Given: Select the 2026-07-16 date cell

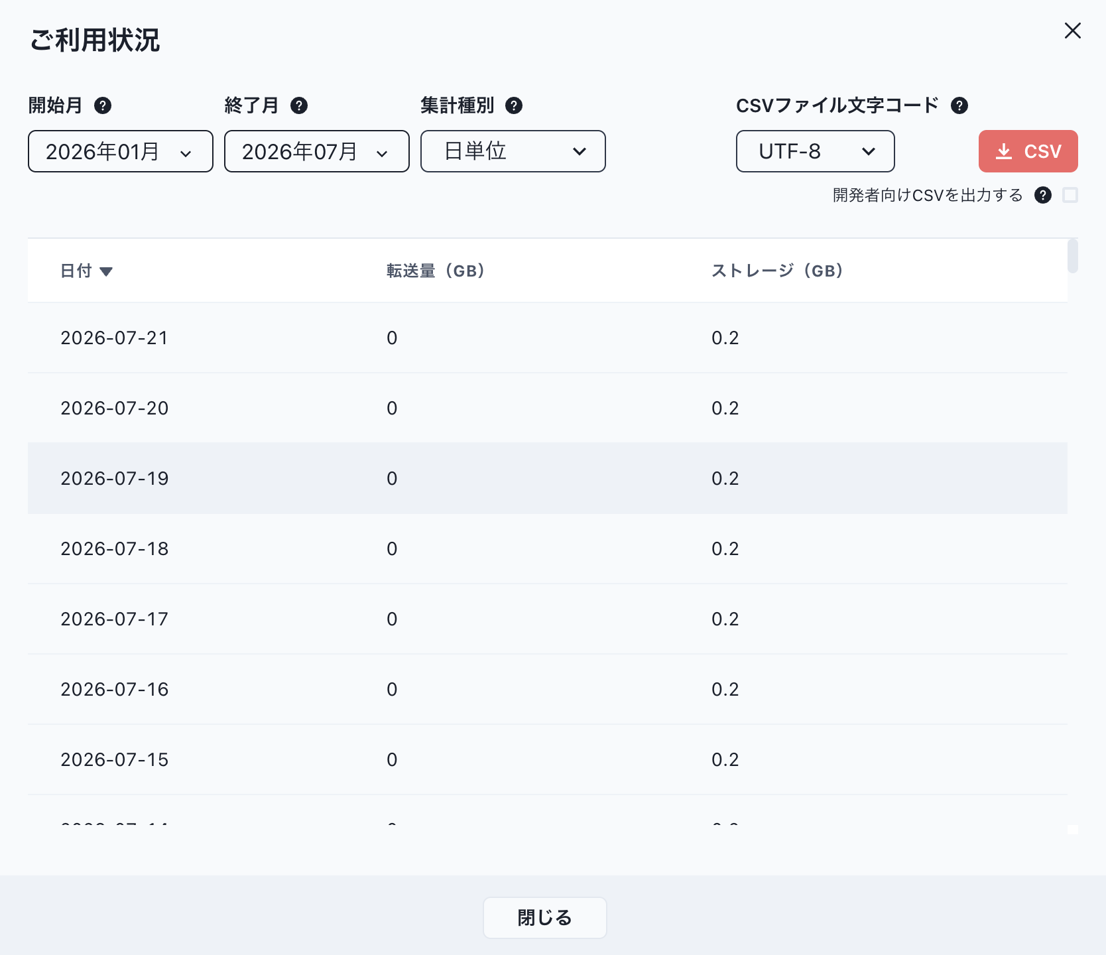Looking at the screenshot, I should click(x=115, y=690).
